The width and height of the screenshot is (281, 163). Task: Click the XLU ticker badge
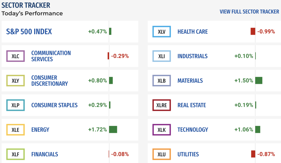coord(162,154)
